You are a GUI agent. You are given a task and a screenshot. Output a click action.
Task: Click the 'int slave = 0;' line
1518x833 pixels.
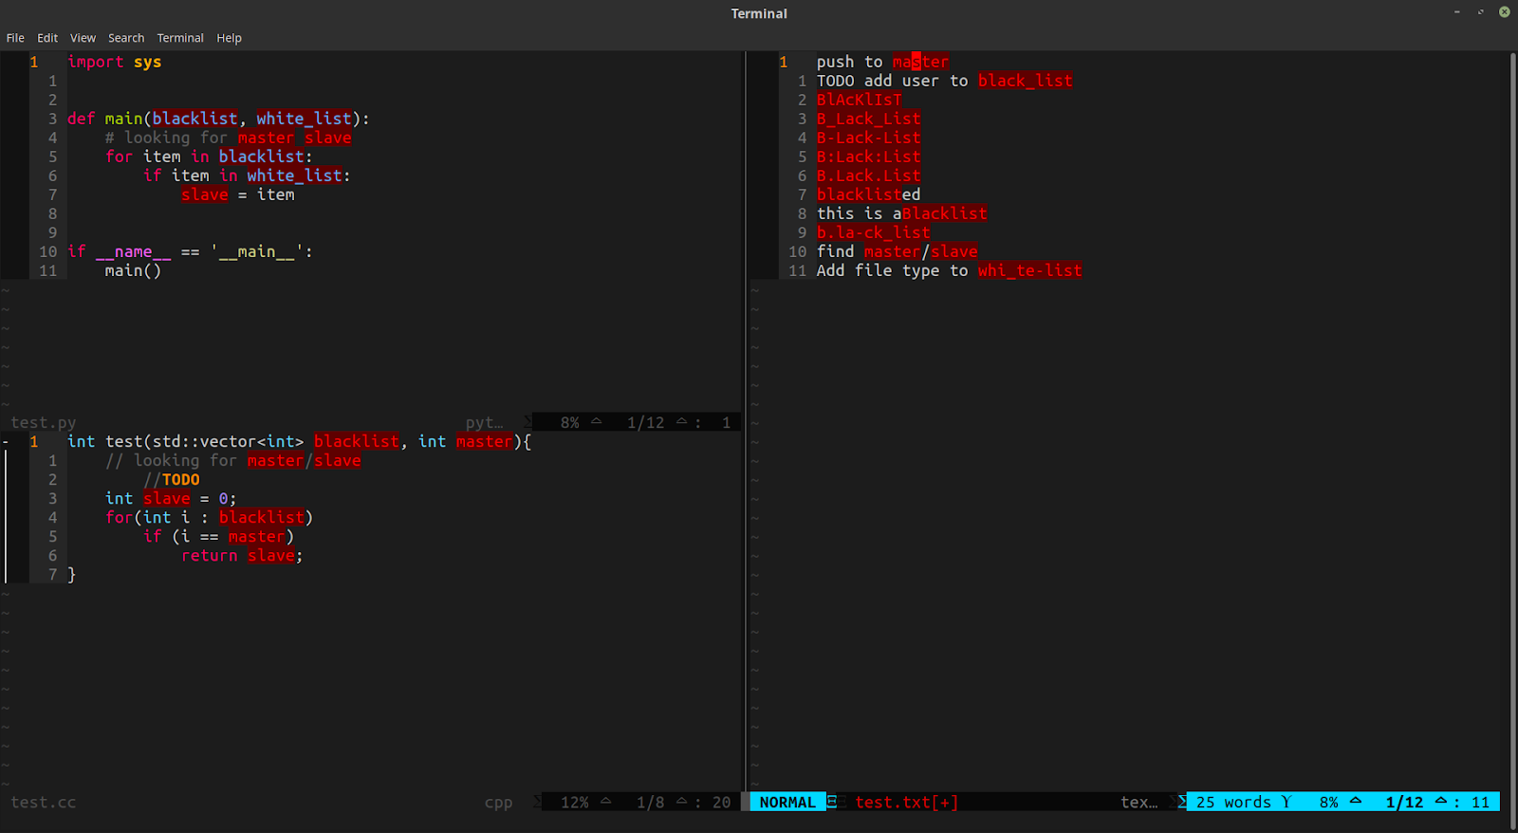172,498
